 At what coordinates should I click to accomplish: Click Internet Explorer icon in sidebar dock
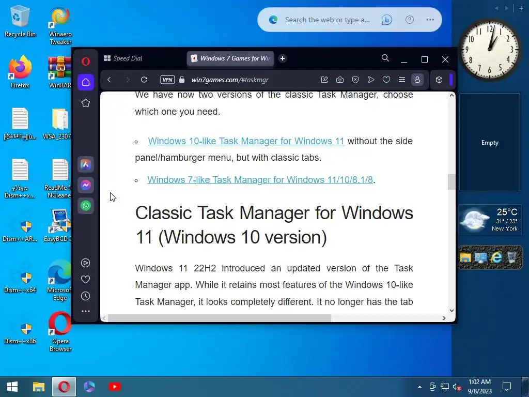[x=496, y=257]
